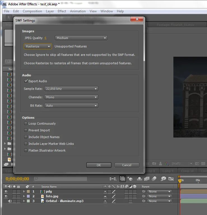Toggle Hide Shy Layers switch in timeline
The width and height of the screenshot is (207, 215).
[x=139, y=179]
